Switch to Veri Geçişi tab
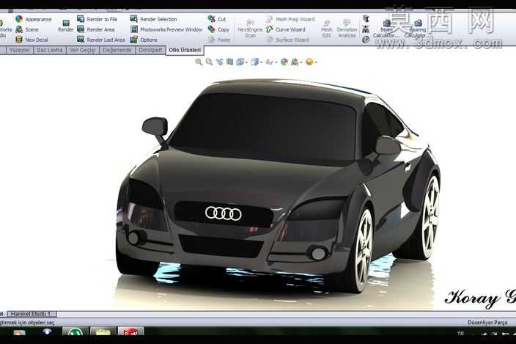The width and height of the screenshot is (516, 344). [x=83, y=50]
